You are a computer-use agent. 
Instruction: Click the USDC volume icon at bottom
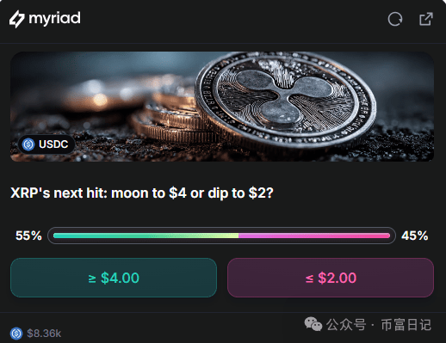[16, 334]
